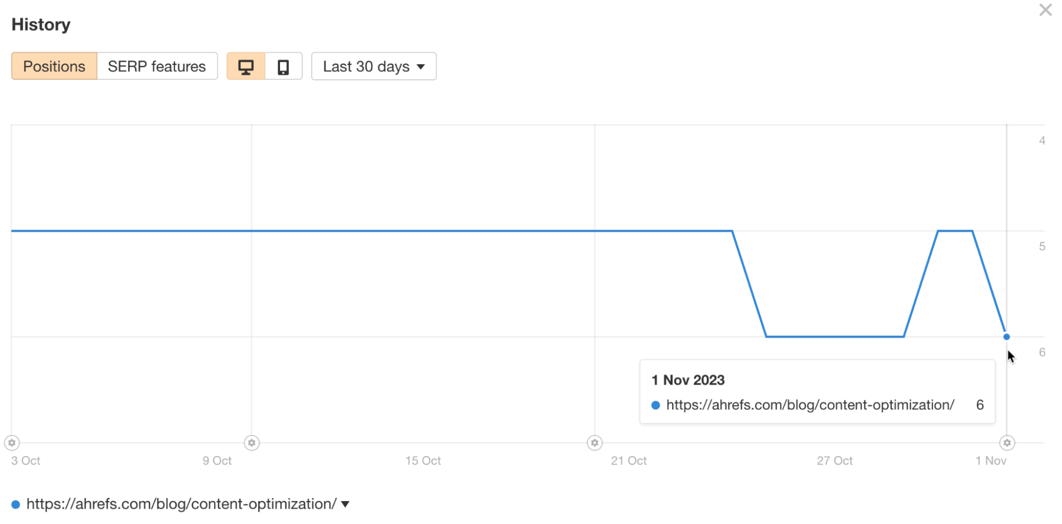Click the gear icon below 1 Nov
The height and width of the screenshot is (524, 1062).
[1006, 443]
